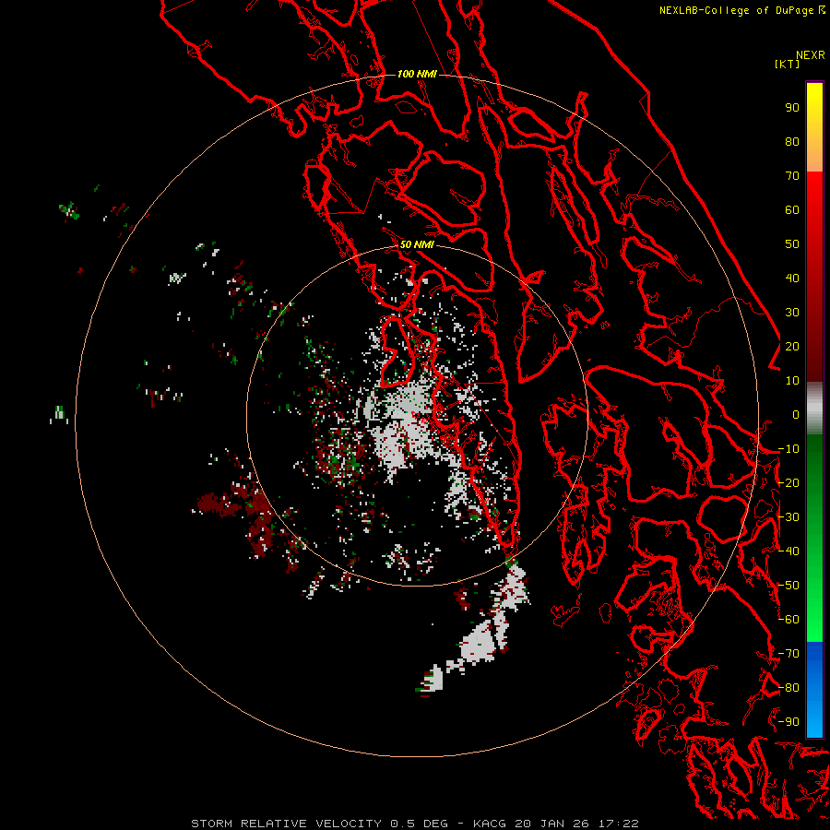Click the NEXR label above the color scale
The height and width of the screenshot is (830, 830).
[810, 55]
